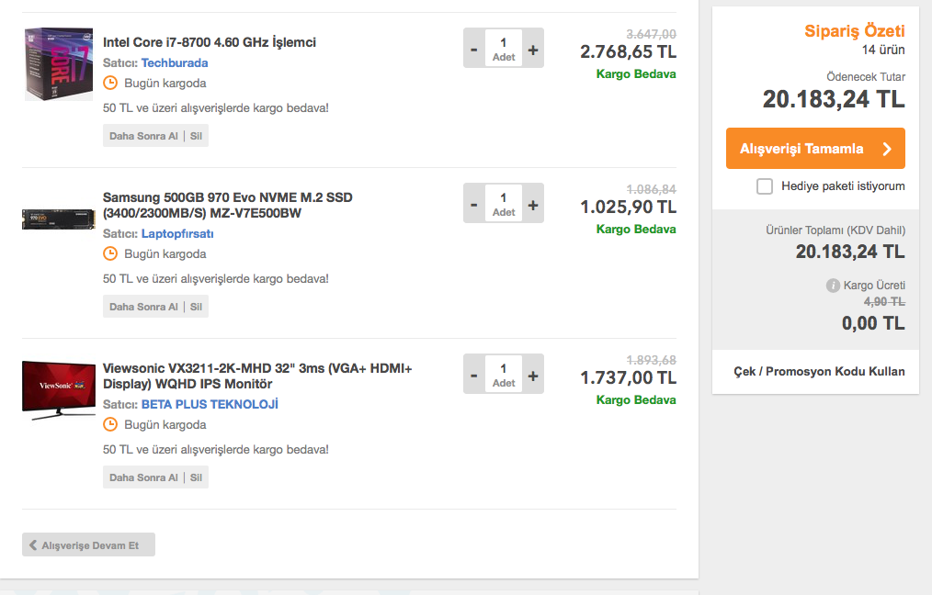Open the Samsung 970 Evo SSD thumbnail
932x595 pixels.
tap(59, 219)
